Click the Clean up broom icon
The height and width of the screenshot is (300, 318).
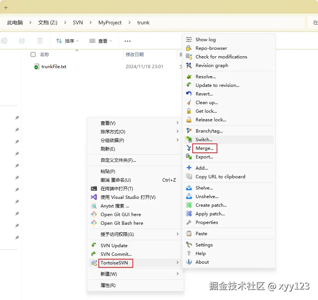point(189,102)
